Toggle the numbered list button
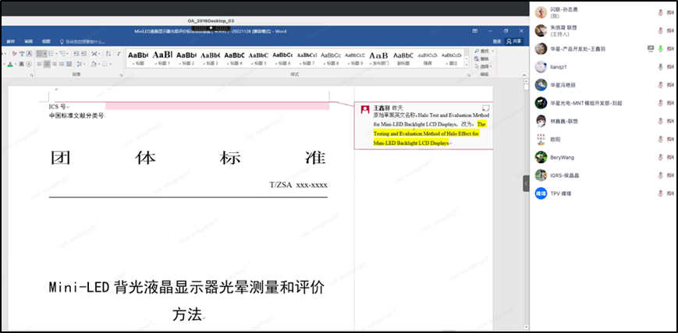This screenshot has width=678, height=333. (x=51, y=54)
